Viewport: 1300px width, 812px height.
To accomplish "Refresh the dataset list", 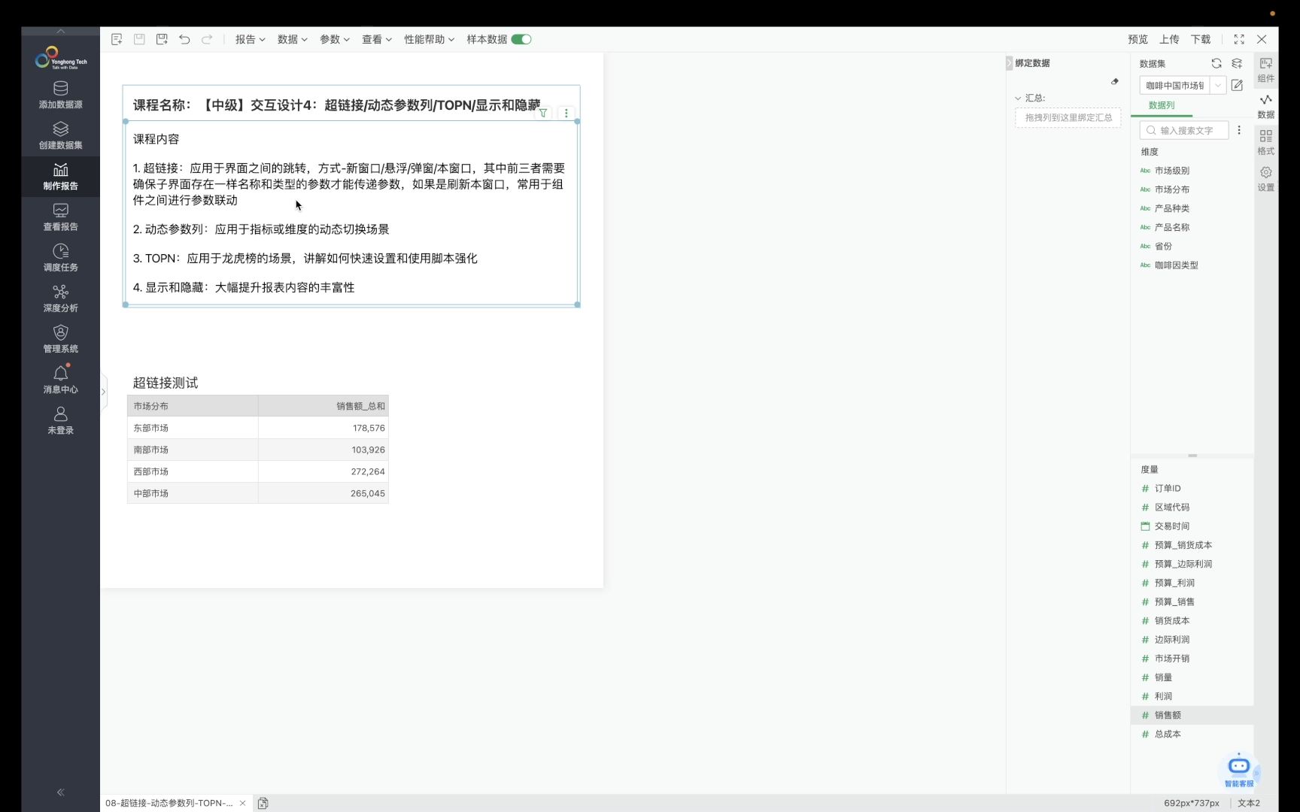I will 1216,63.
